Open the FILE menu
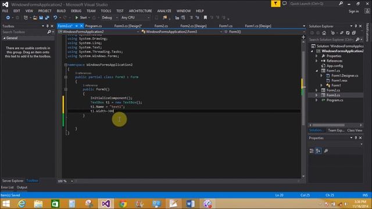The height and width of the screenshot is (209, 372). coord(5,11)
